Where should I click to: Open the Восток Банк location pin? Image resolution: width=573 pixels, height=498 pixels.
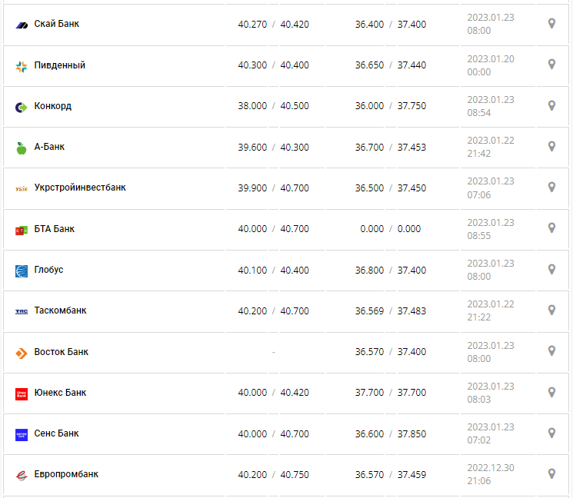click(x=551, y=350)
